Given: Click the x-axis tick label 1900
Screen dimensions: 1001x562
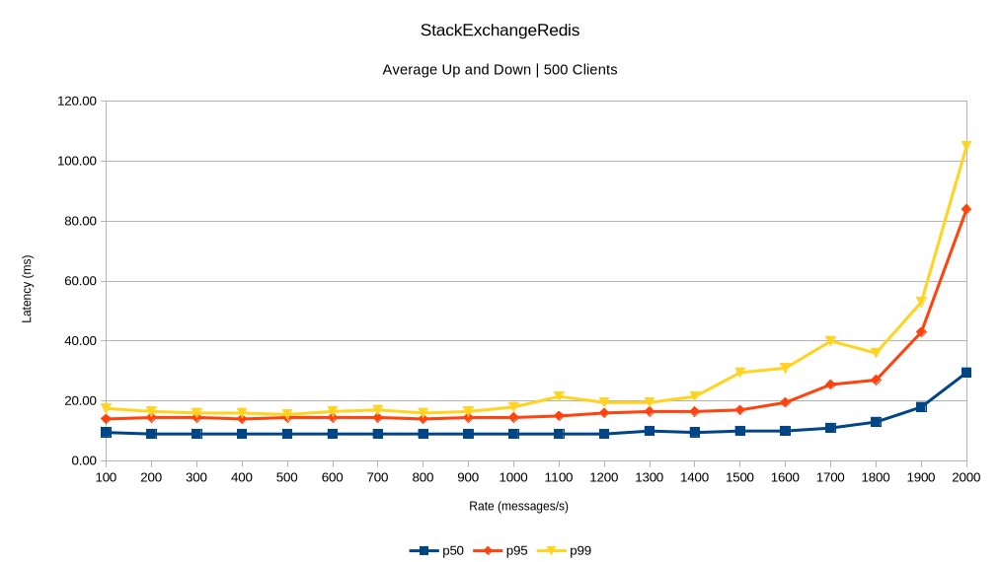Looking at the screenshot, I should 921,477.
